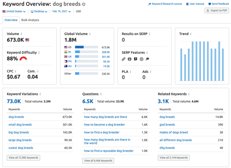The image size is (231, 168).
Task: Click the SERP Features info icon
Action: 147,53
